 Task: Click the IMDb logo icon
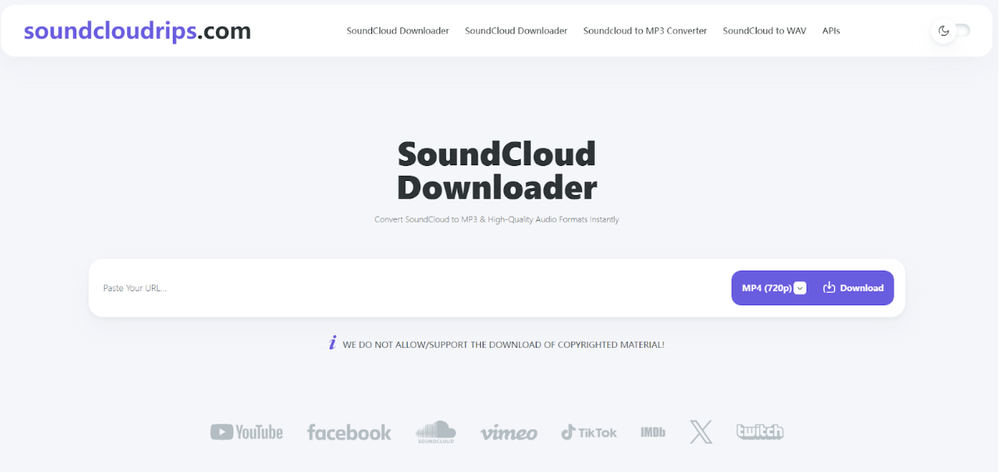(x=653, y=432)
